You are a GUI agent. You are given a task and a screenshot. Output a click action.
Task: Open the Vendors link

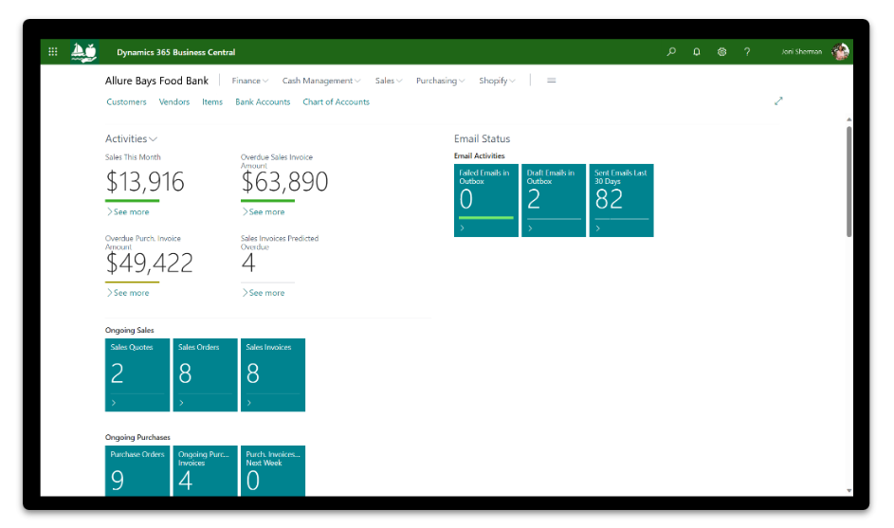pyautogui.click(x=173, y=101)
